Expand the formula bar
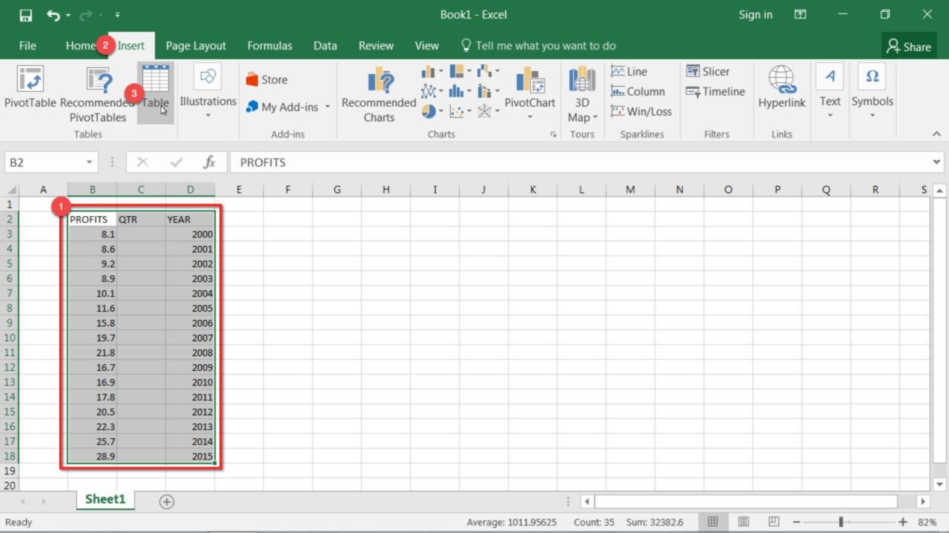Viewport: 949px width, 533px height. [x=936, y=161]
